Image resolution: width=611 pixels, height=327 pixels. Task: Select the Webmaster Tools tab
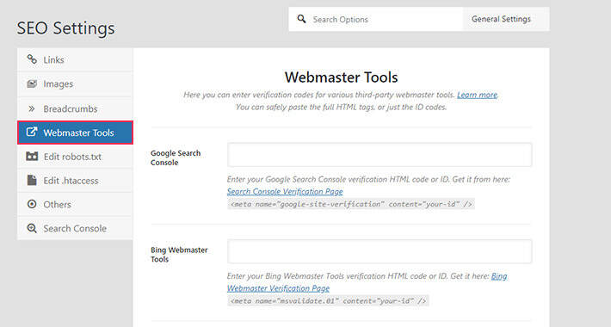75,133
